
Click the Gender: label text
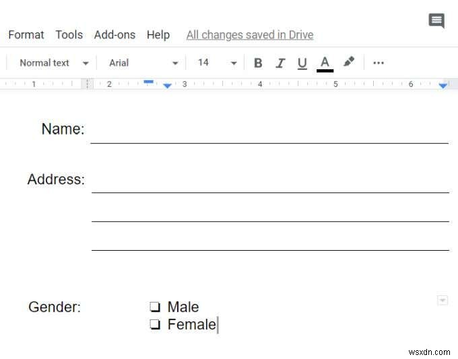tap(55, 307)
